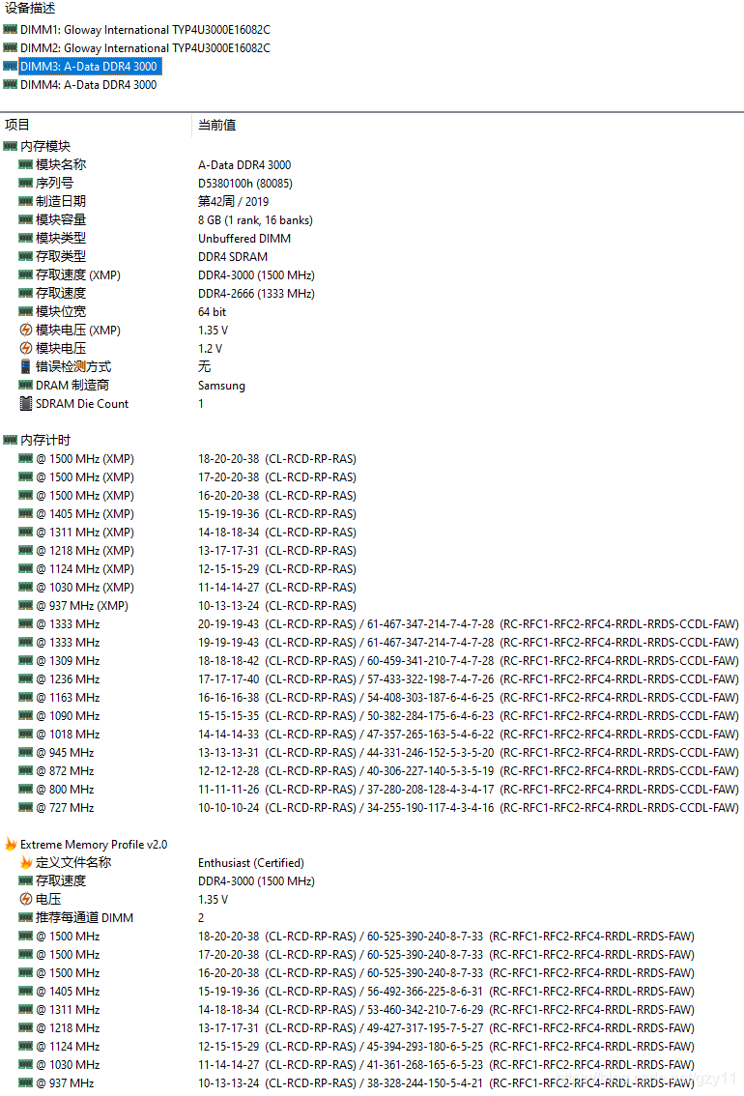
Task: Click the 当前值 column header
Action: [x=216, y=125]
